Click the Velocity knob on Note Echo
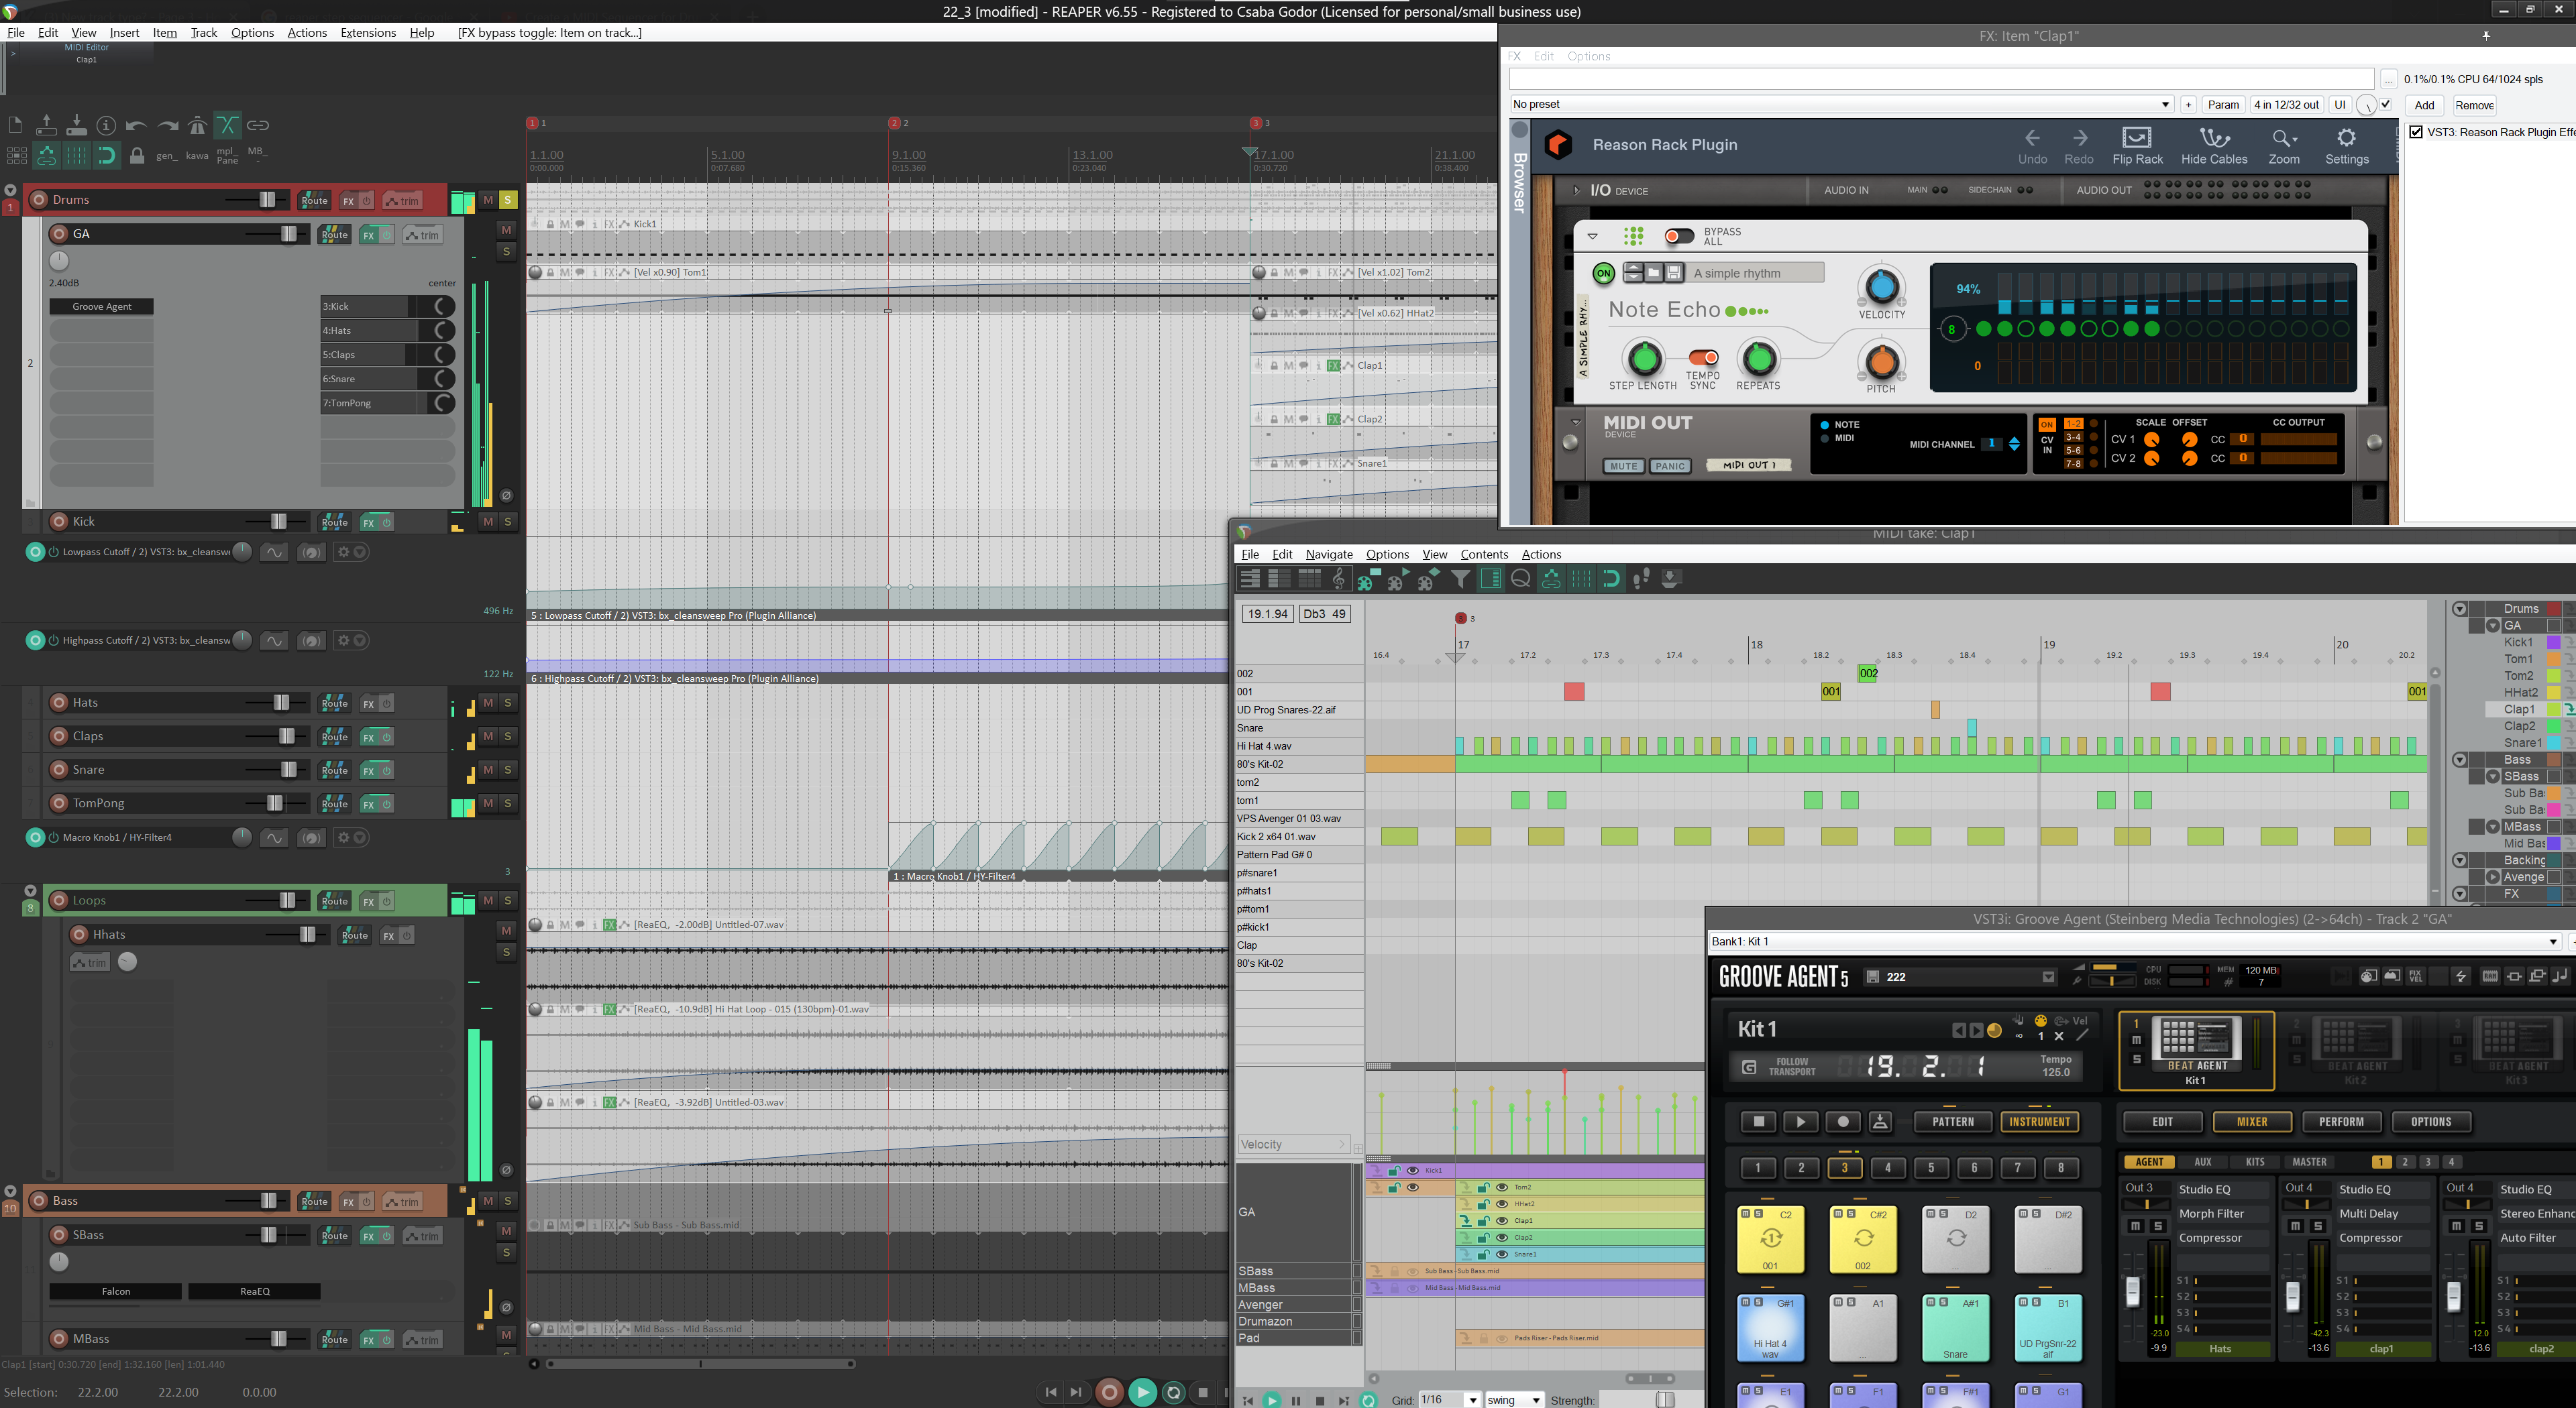2576x1408 pixels. pos(1881,287)
